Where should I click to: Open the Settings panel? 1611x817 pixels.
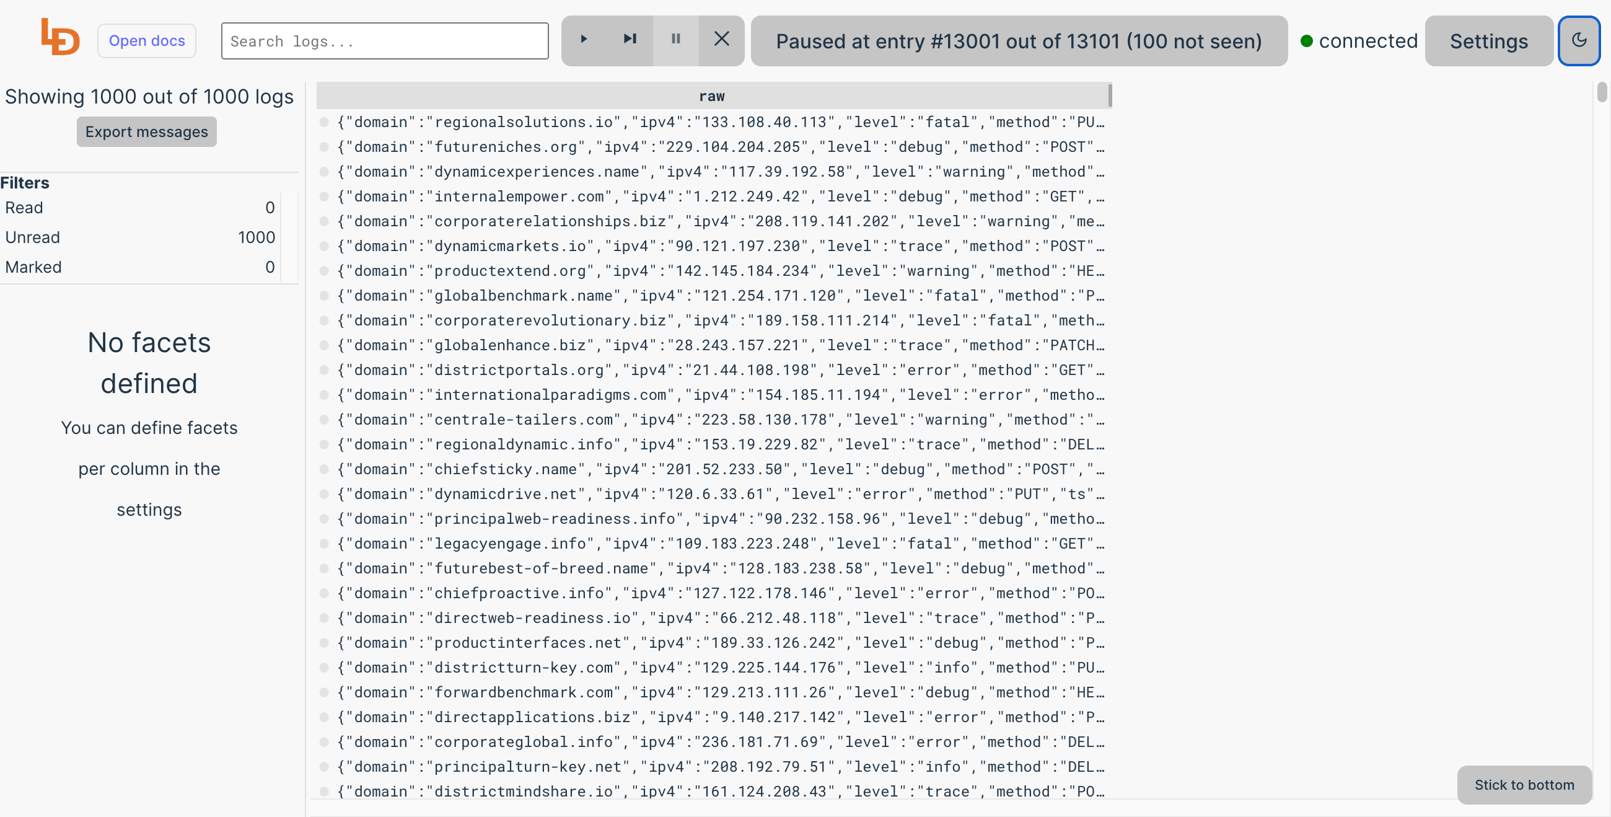(1488, 42)
